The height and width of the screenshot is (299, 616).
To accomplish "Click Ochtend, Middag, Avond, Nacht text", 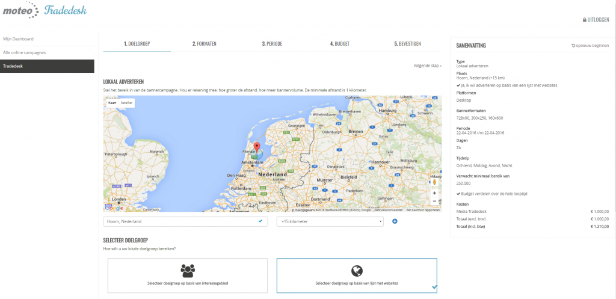I will 484,165.
